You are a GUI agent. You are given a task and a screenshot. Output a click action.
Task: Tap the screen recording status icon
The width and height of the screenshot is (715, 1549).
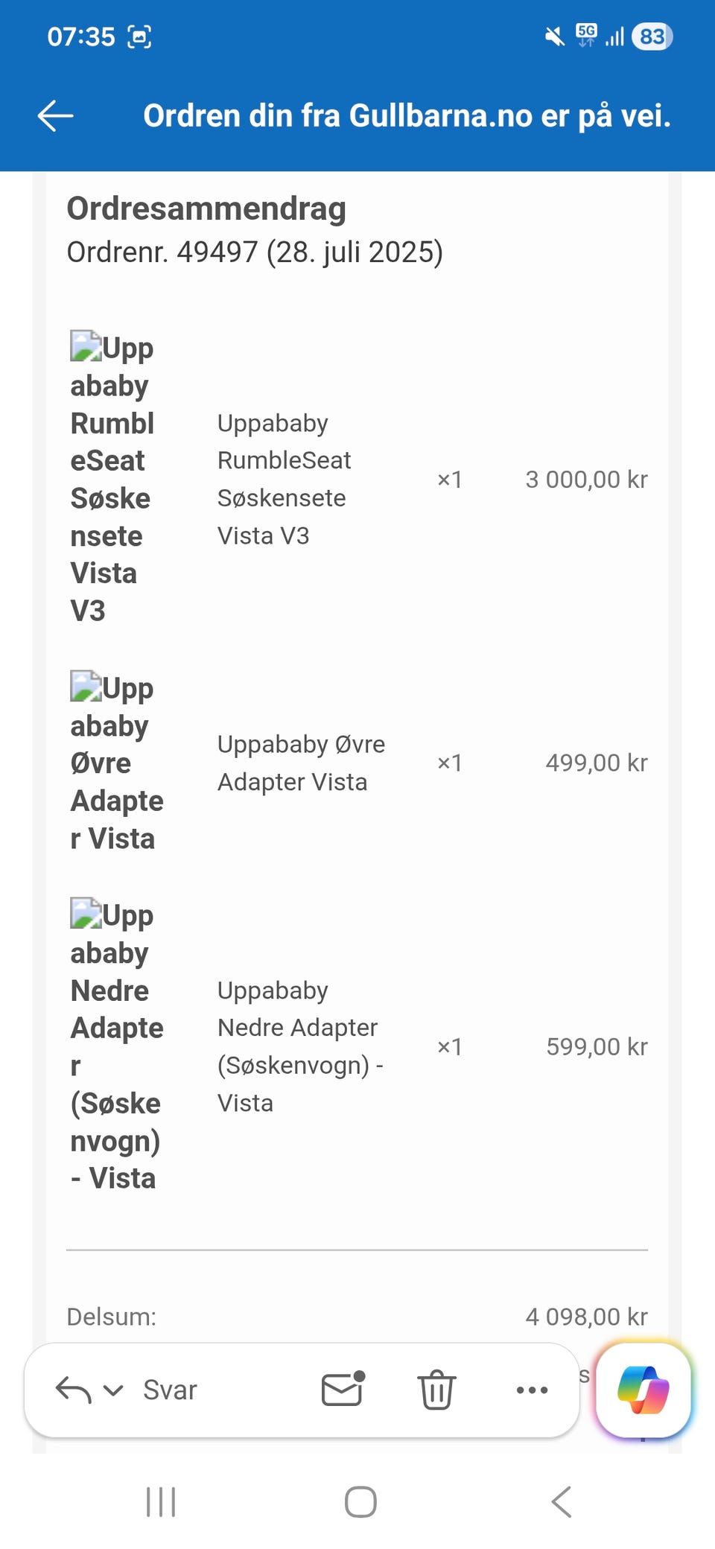139,36
